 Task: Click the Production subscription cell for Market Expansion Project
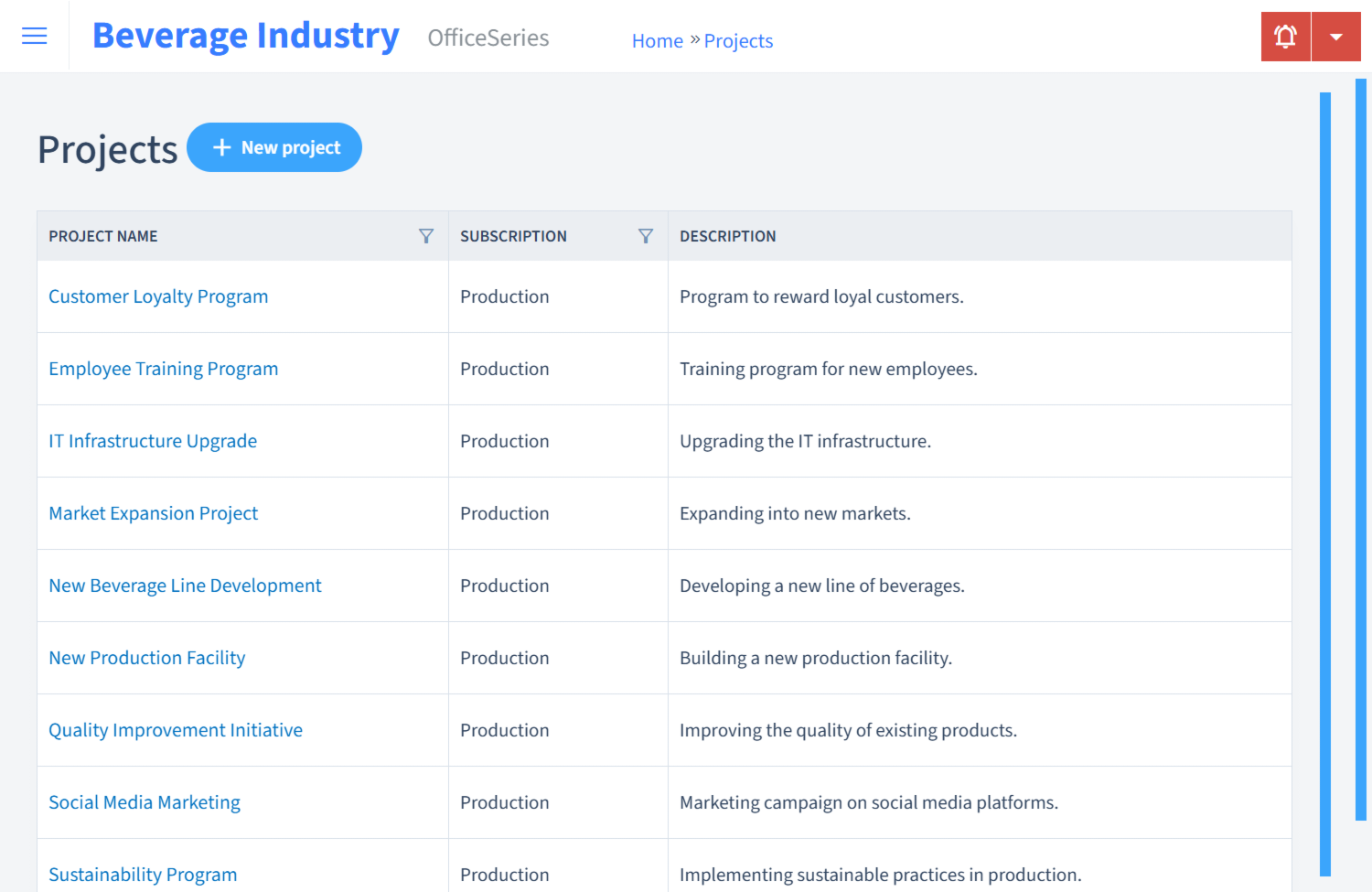click(x=504, y=513)
